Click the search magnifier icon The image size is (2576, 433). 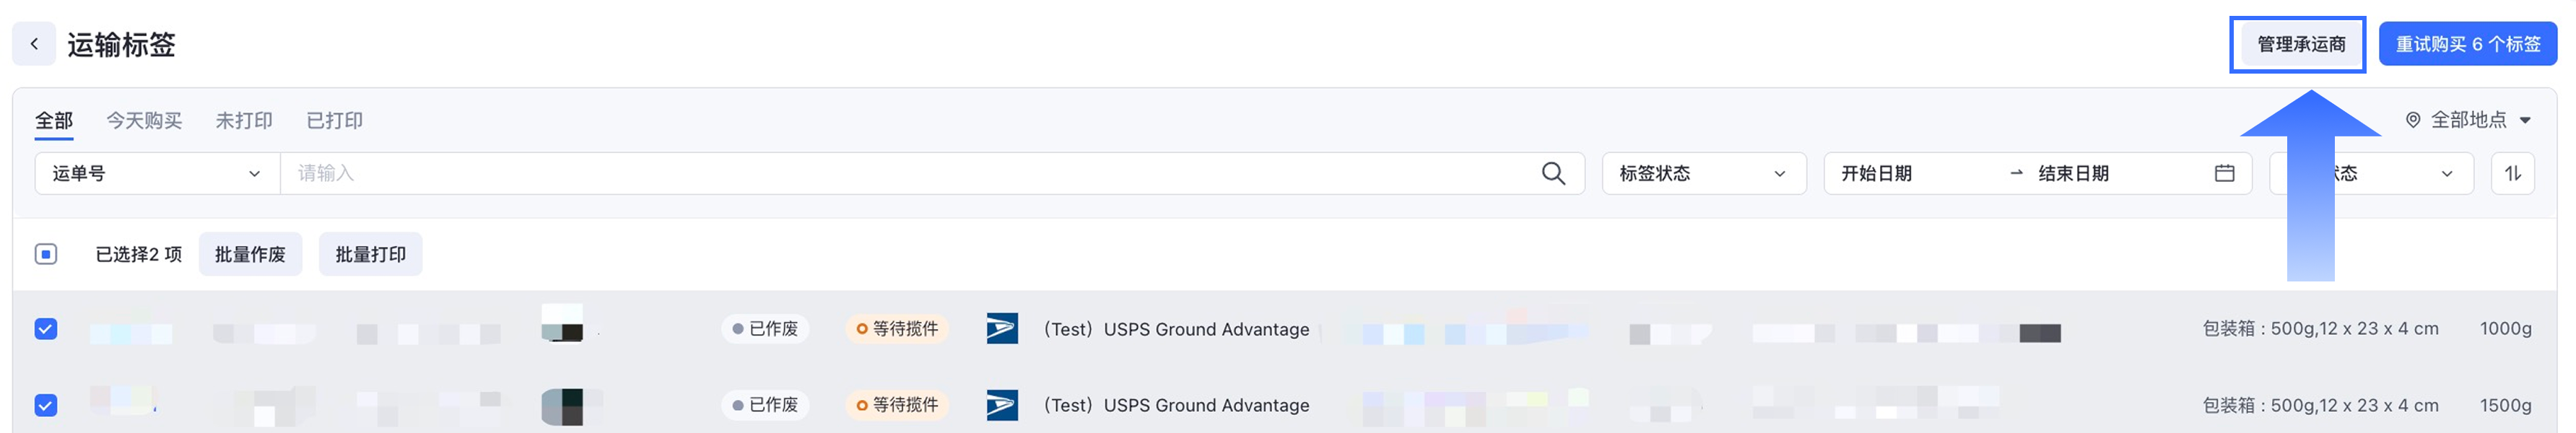click(1553, 174)
